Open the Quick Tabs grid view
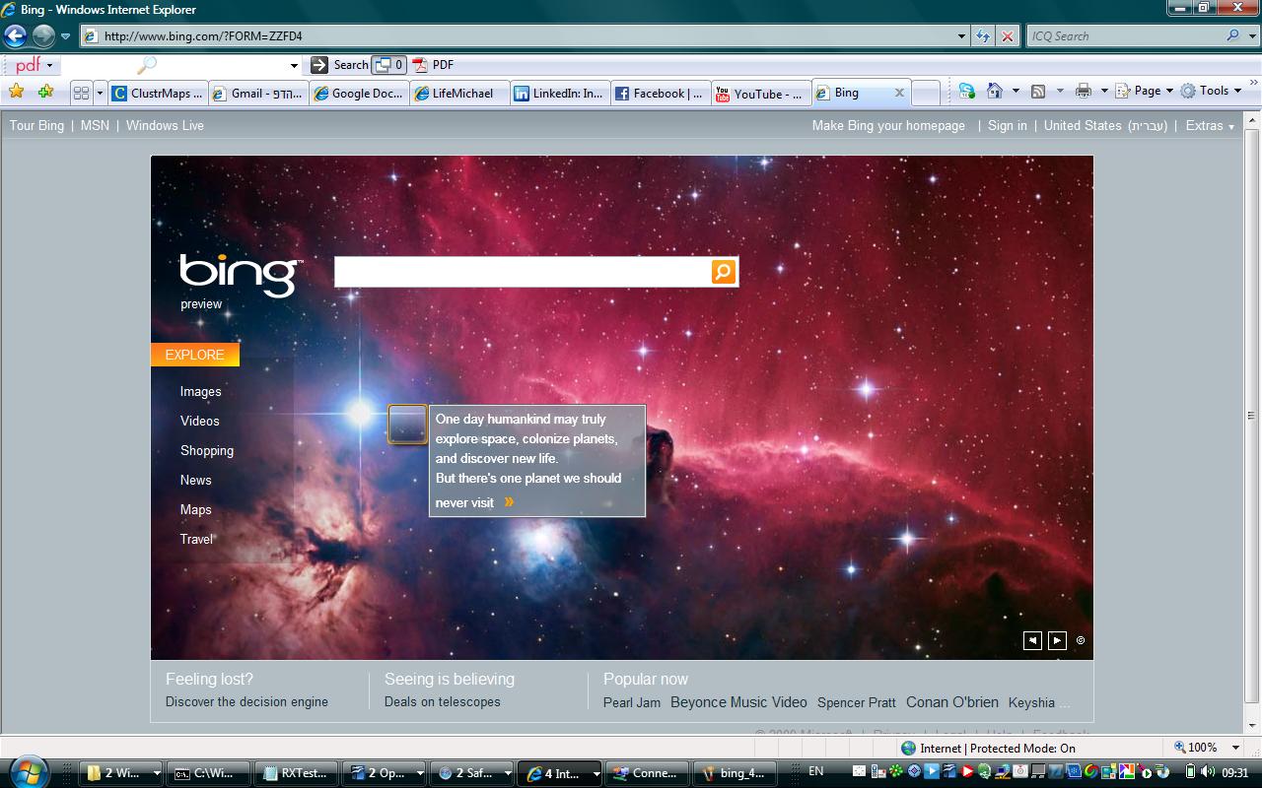Screen dimensions: 1262x788 point(81,93)
